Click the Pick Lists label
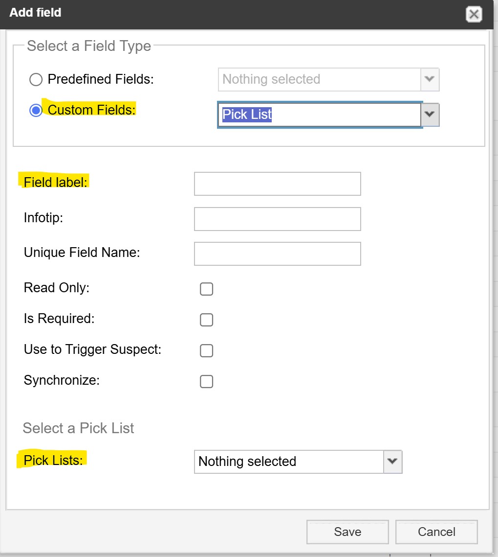The image size is (498, 557). click(x=53, y=460)
